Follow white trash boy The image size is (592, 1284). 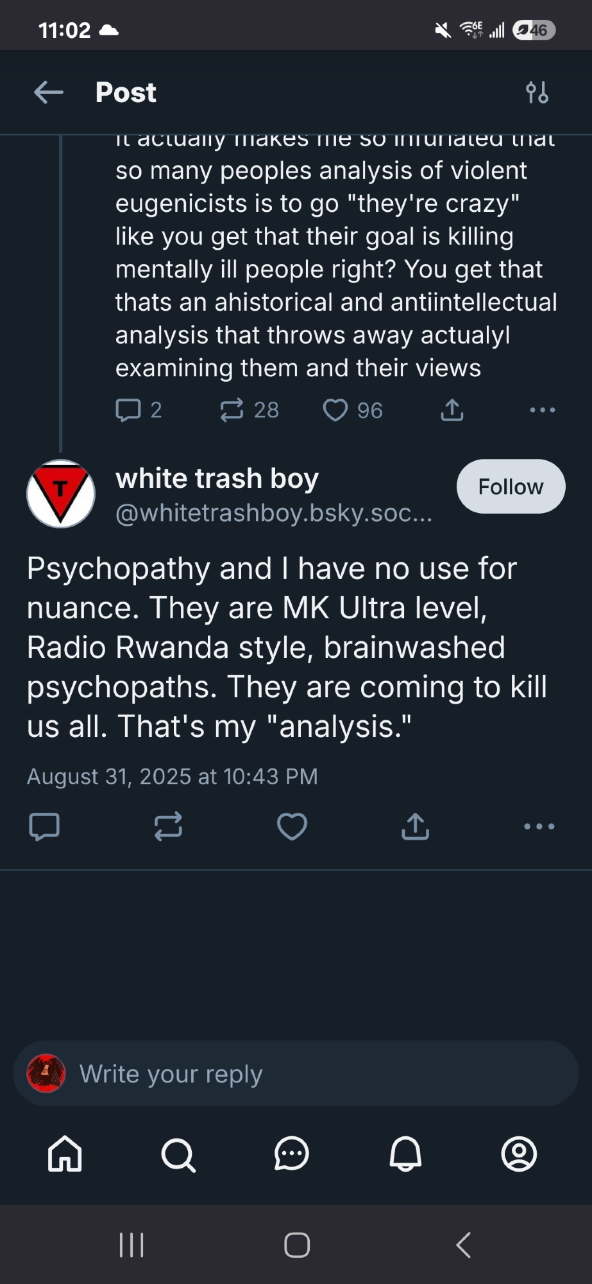coord(511,487)
